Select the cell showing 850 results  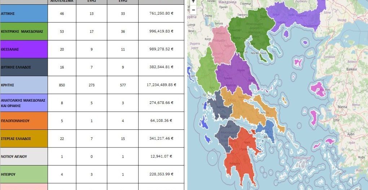click(x=62, y=85)
